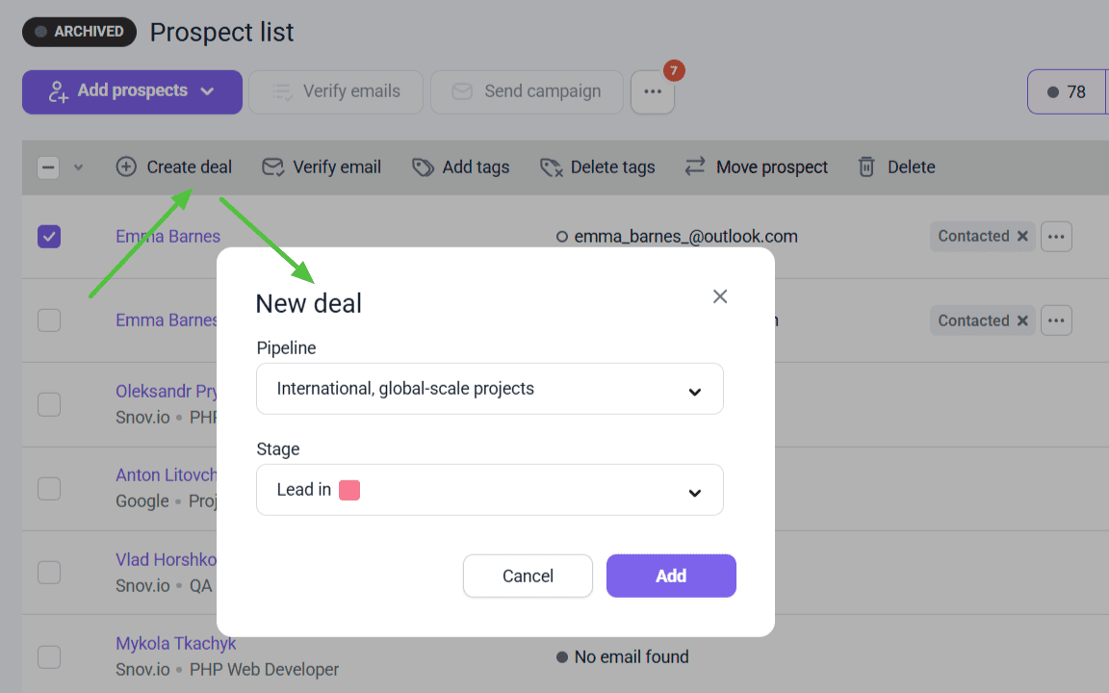Viewport: 1109px width, 693px height.
Task: Click the Move prospect arrows icon
Action: coord(695,167)
